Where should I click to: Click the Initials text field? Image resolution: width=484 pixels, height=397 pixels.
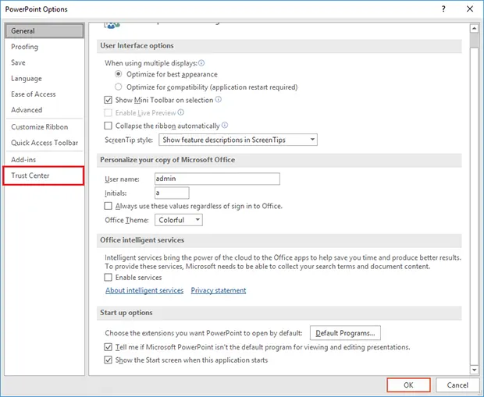[172, 193]
